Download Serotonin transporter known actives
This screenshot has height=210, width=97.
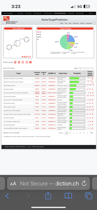click(93, 79)
